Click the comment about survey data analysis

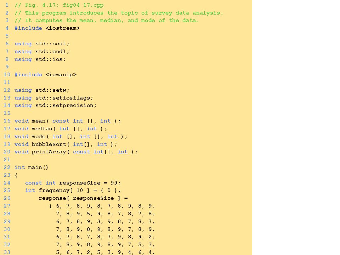(x=119, y=13)
